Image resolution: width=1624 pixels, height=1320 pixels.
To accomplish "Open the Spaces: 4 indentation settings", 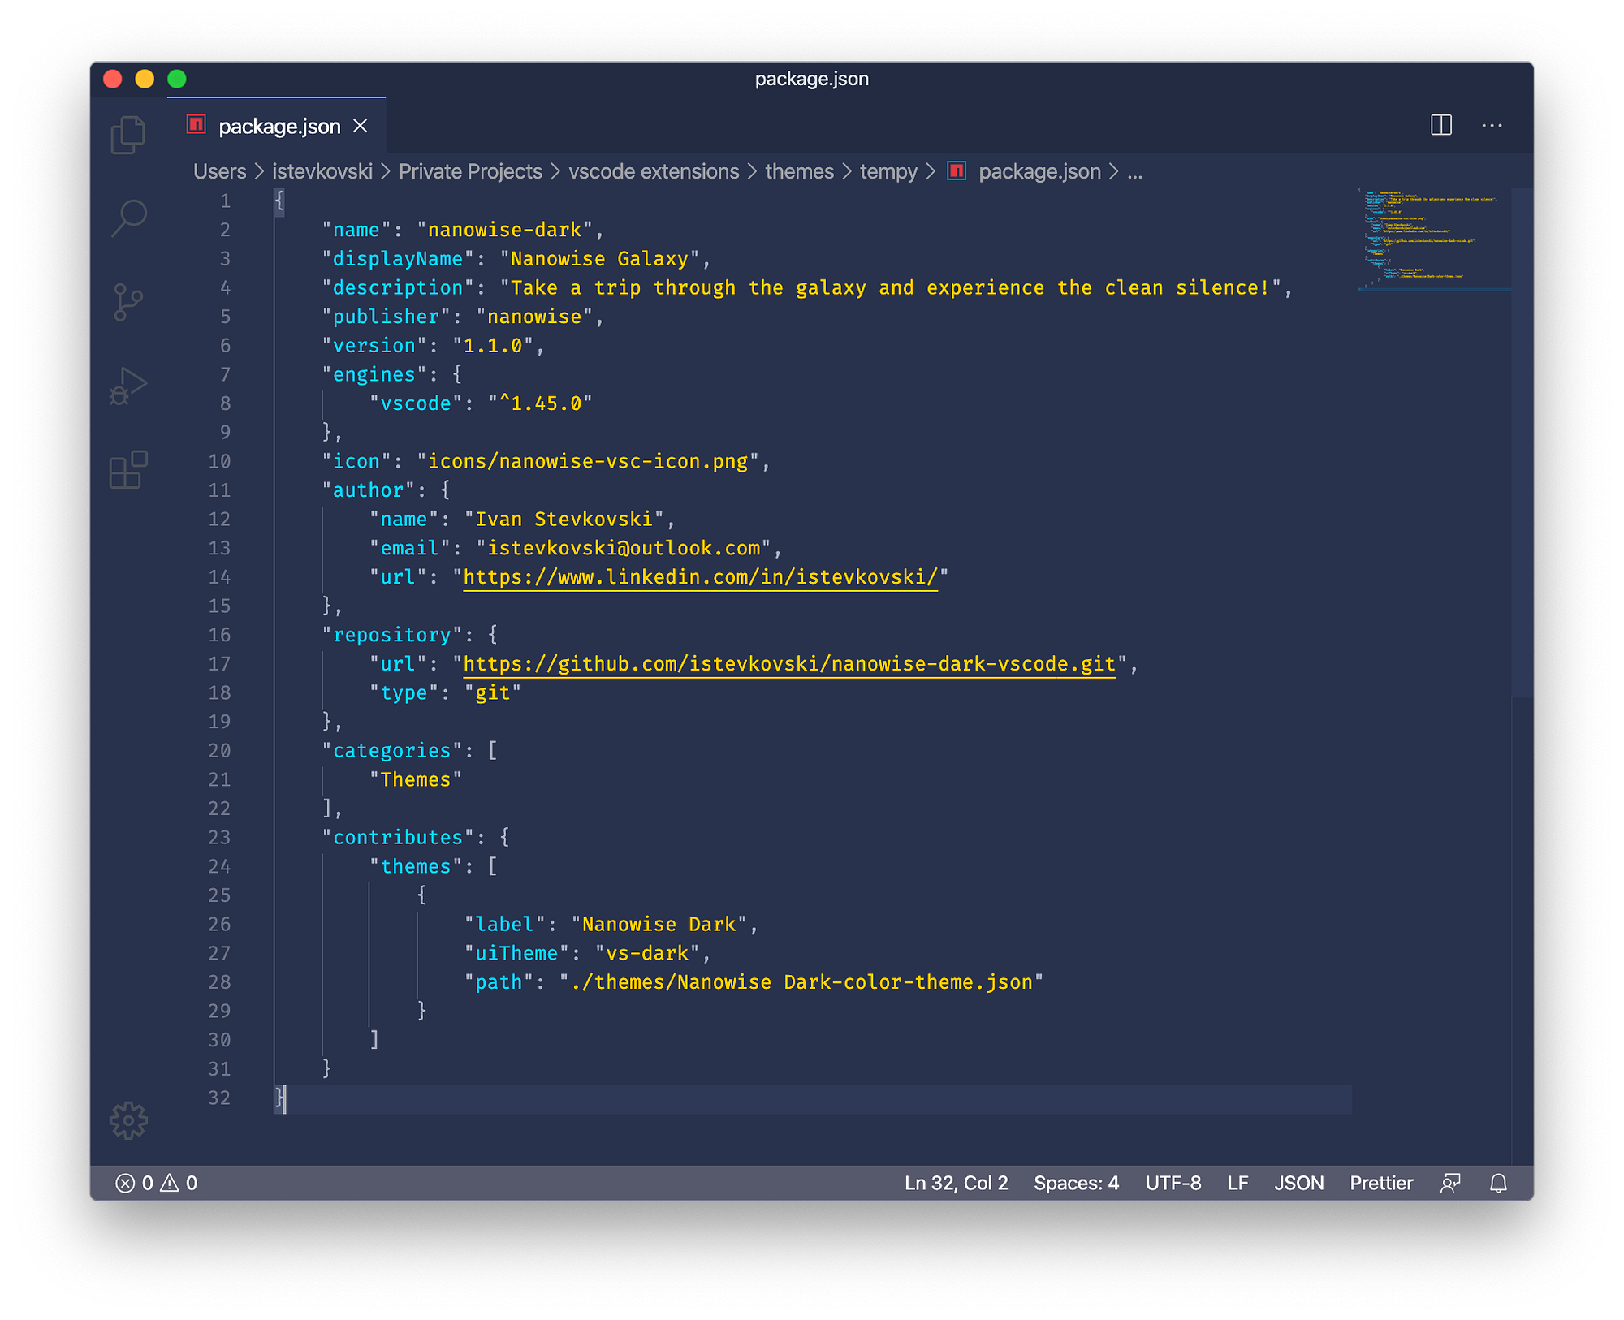I will (1076, 1183).
